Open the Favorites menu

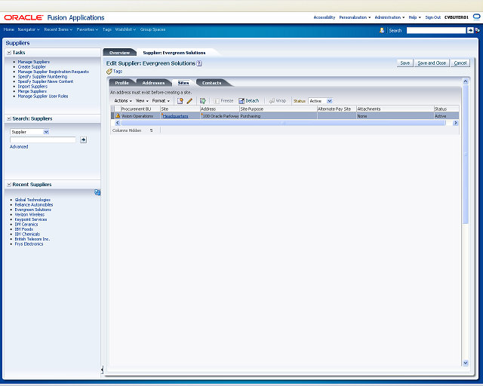88,29
